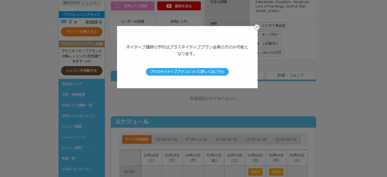Click the question mark next to 有効期限
This screenshot has height=177, width=387.
[x=101, y=22]
